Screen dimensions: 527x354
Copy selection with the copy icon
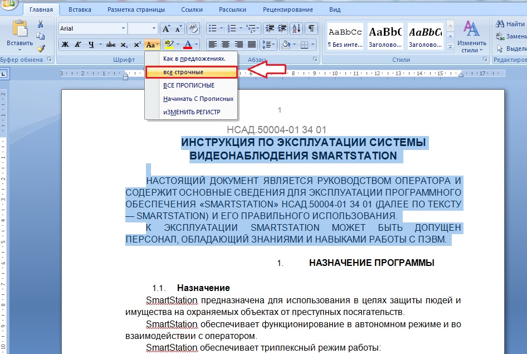(x=40, y=36)
